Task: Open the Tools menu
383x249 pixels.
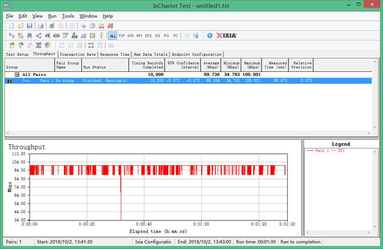Action: click(68, 16)
